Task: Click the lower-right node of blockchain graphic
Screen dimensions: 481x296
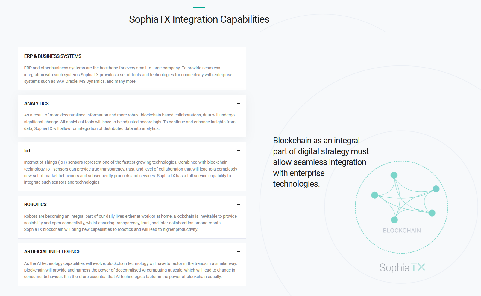Action: click(x=432, y=213)
